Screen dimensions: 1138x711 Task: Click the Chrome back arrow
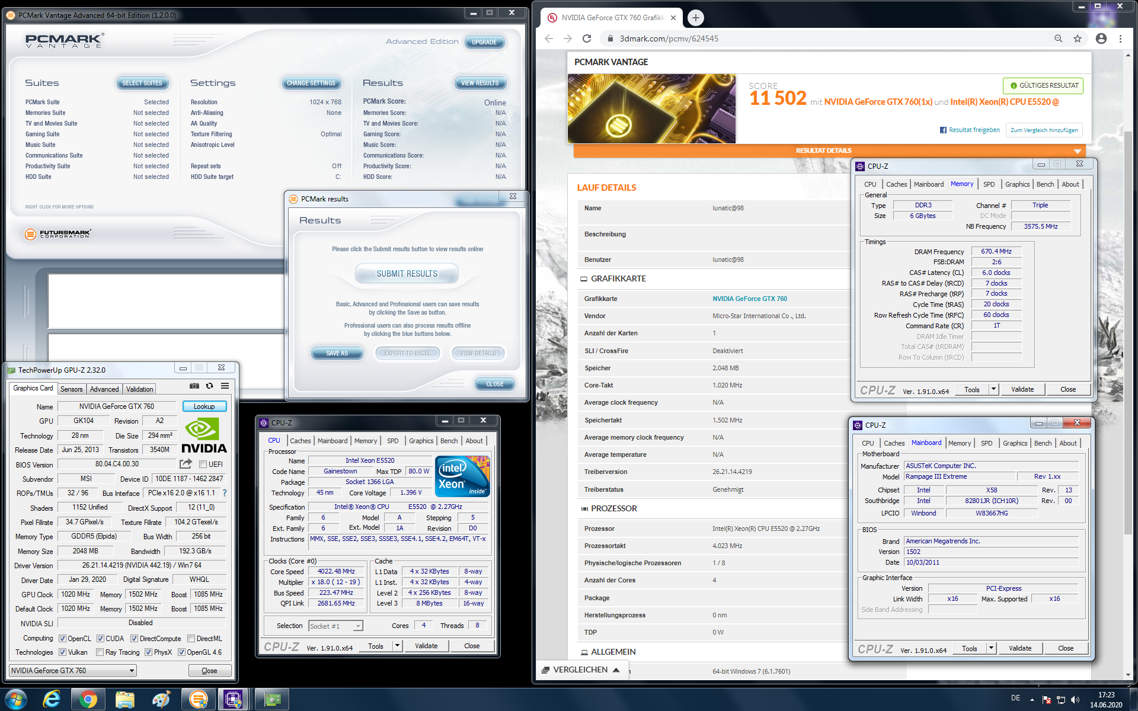click(549, 39)
